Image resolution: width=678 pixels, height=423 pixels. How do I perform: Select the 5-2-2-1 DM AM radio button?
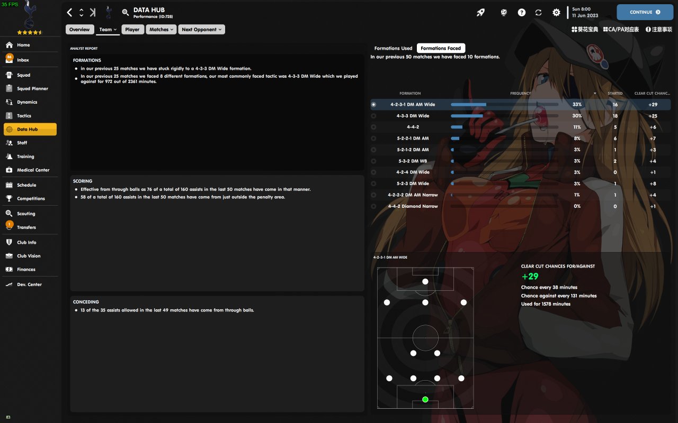373,139
